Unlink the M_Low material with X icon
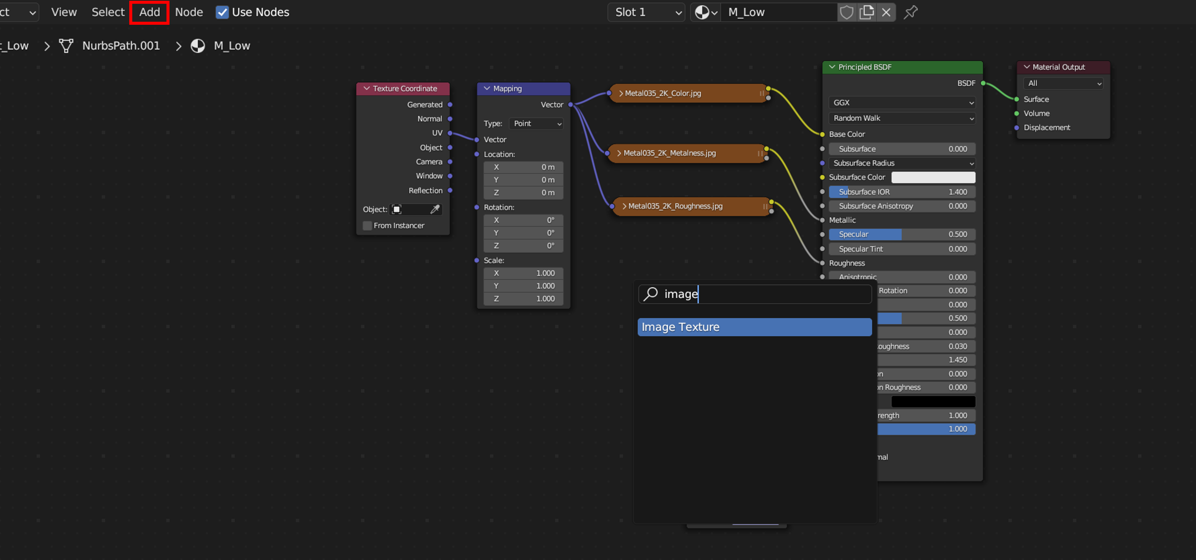Viewport: 1196px width, 560px height. 886,12
